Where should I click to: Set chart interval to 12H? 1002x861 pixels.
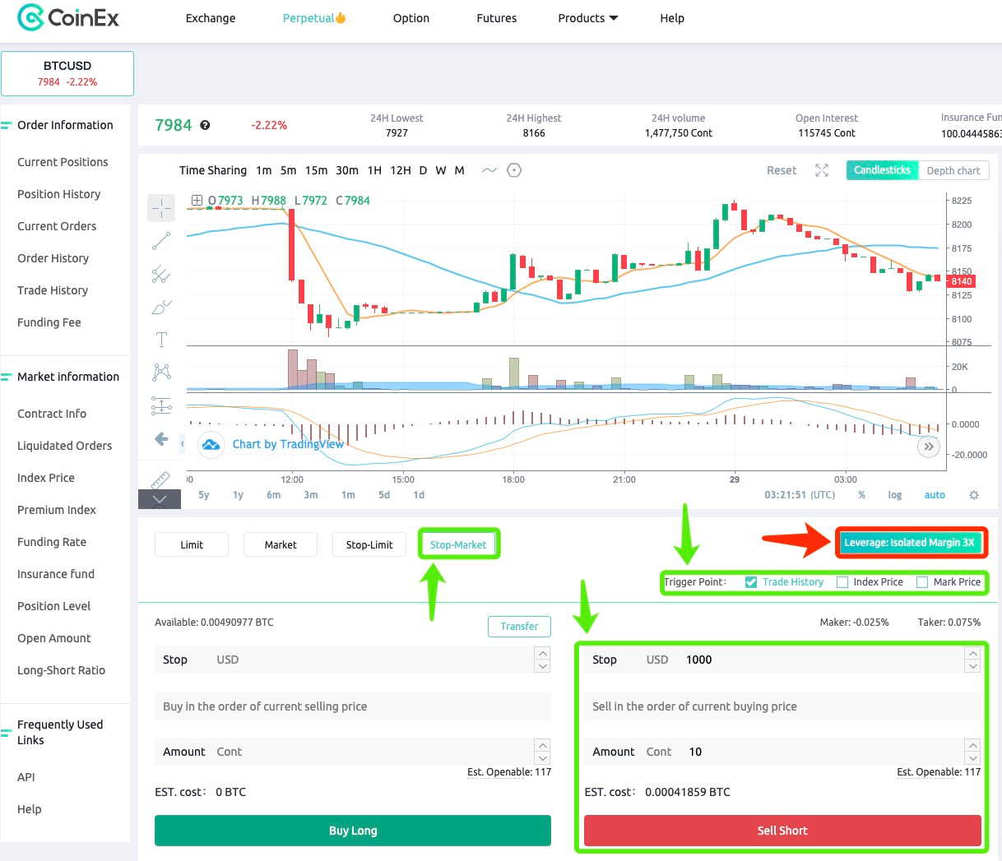401,170
